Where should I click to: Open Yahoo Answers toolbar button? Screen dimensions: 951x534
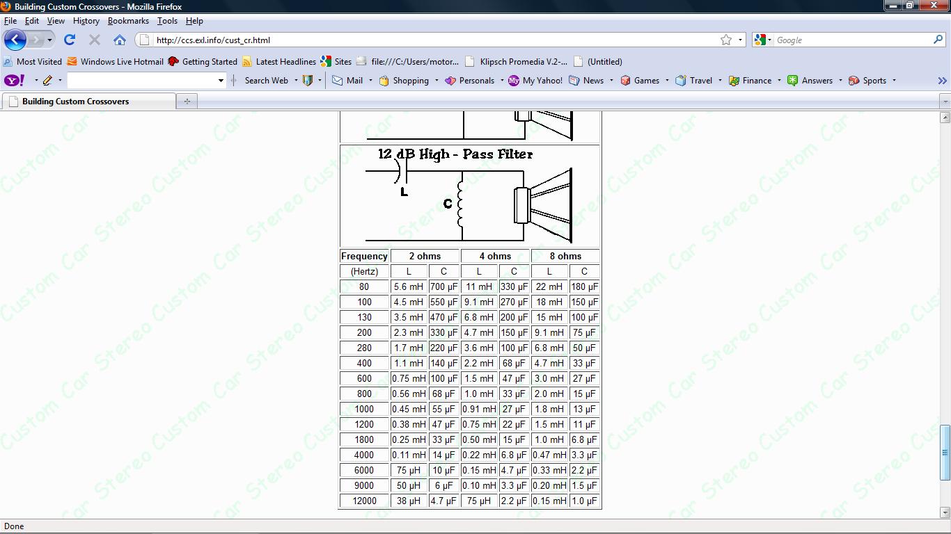click(810, 81)
